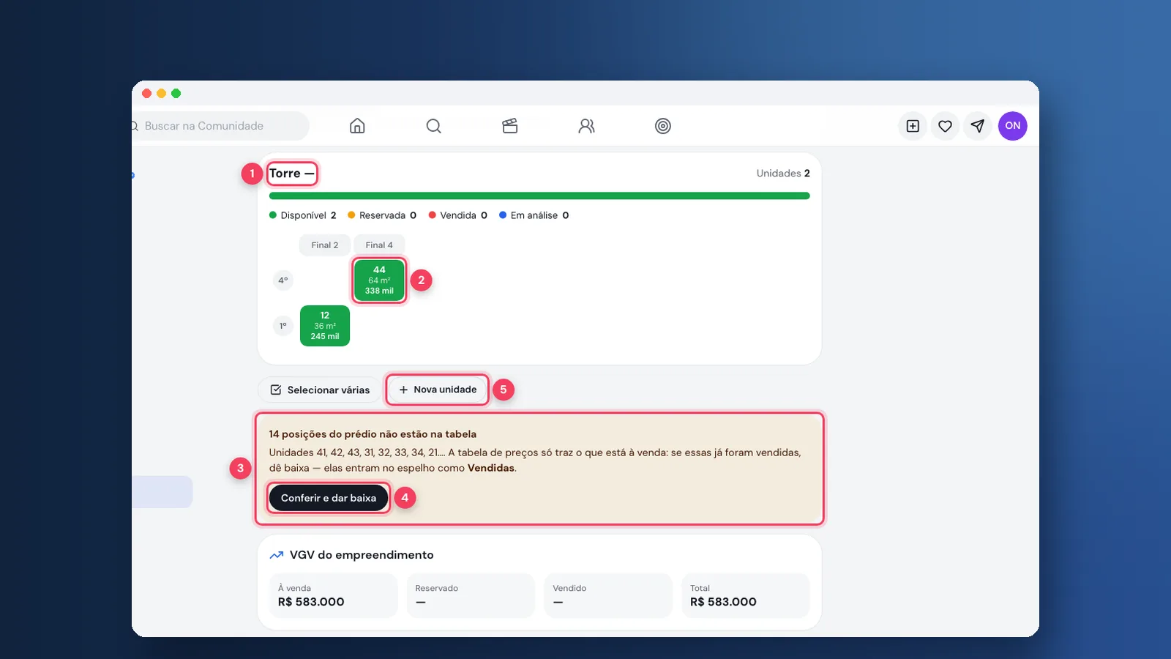1171x659 pixels.
Task: Click the 1º floor label
Action: point(283,326)
